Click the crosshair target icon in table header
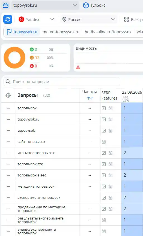 (8, 95)
